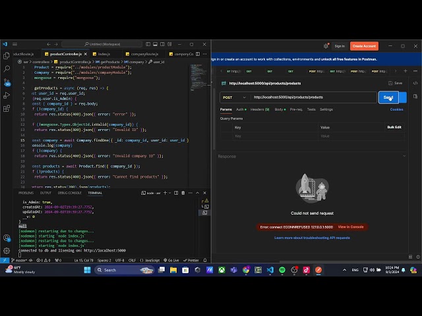Go forward with VS Code navigation arrow
The width and height of the screenshot is (422, 316).
point(56,44)
